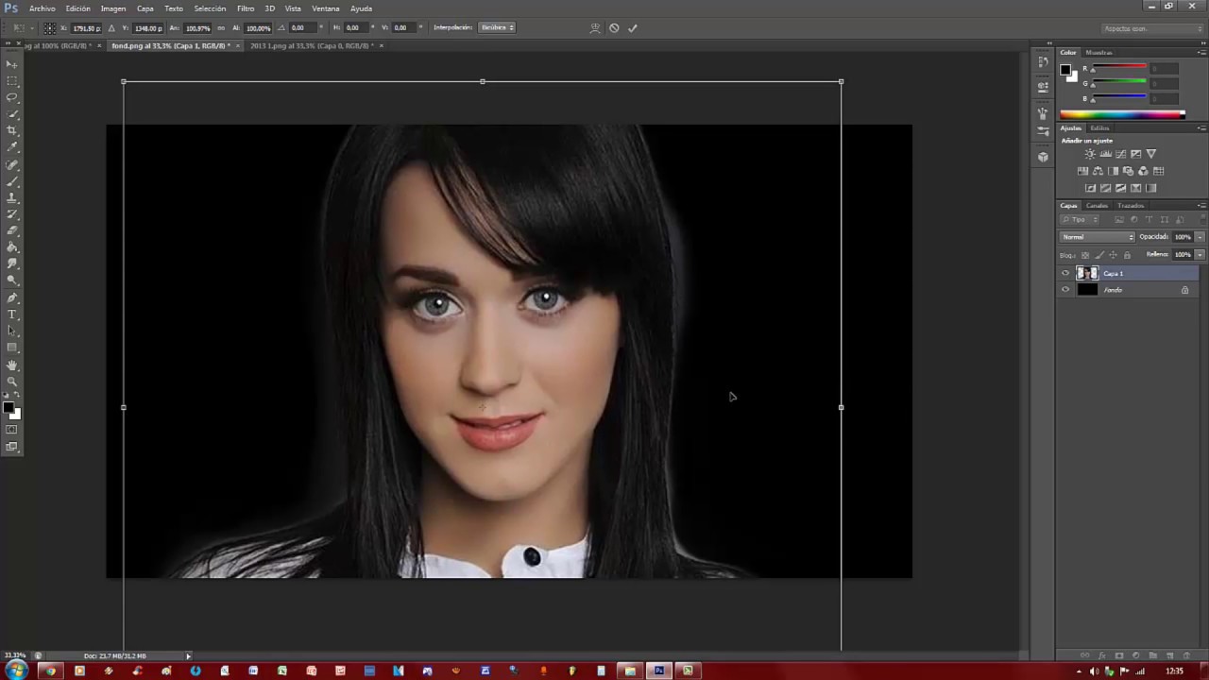Viewport: 1209px width, 680px height.
Task: Toggle the width-height aspect ratio link
Action: pos(221,27)
